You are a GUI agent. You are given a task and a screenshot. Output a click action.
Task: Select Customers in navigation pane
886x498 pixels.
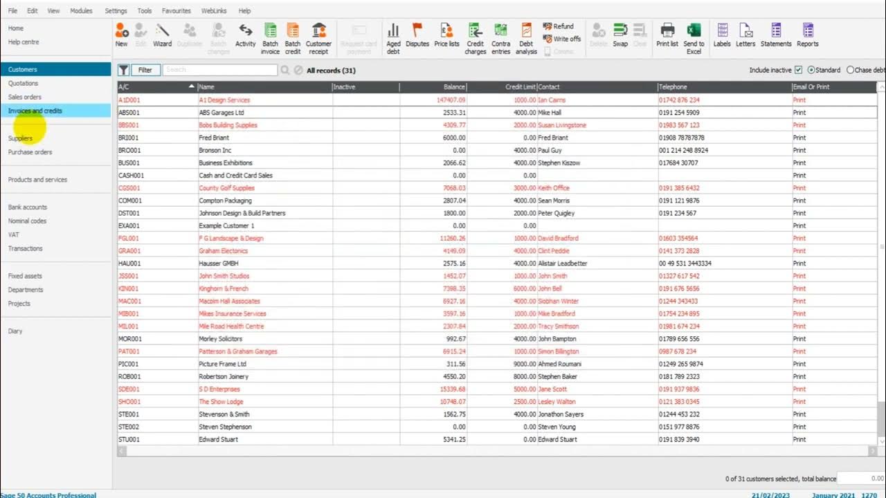pyautogui.click(x=55, y=69)
